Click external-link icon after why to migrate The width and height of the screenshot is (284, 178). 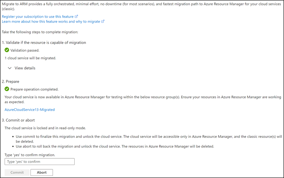(103, 21)
